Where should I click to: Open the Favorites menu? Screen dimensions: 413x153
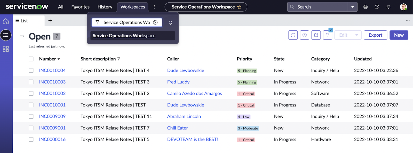81,7
